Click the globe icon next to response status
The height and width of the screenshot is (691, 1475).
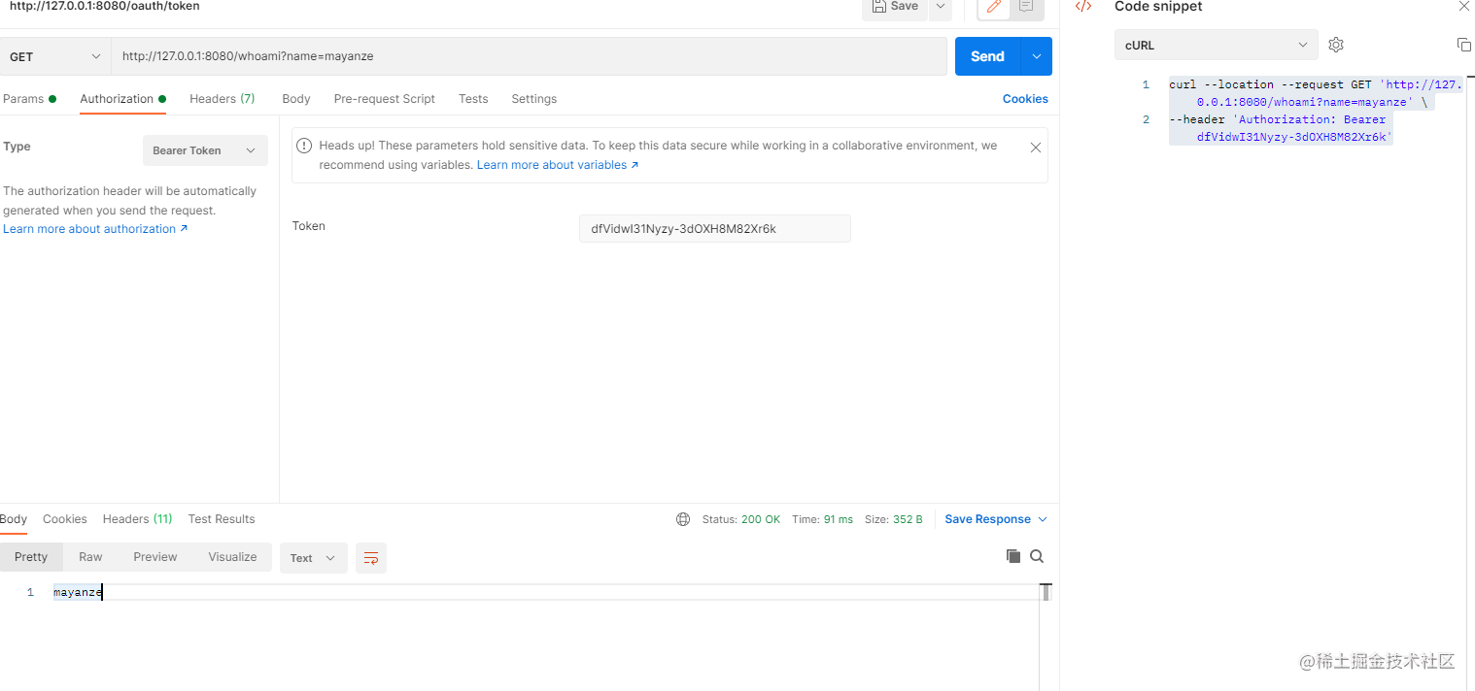coord(683,518)
